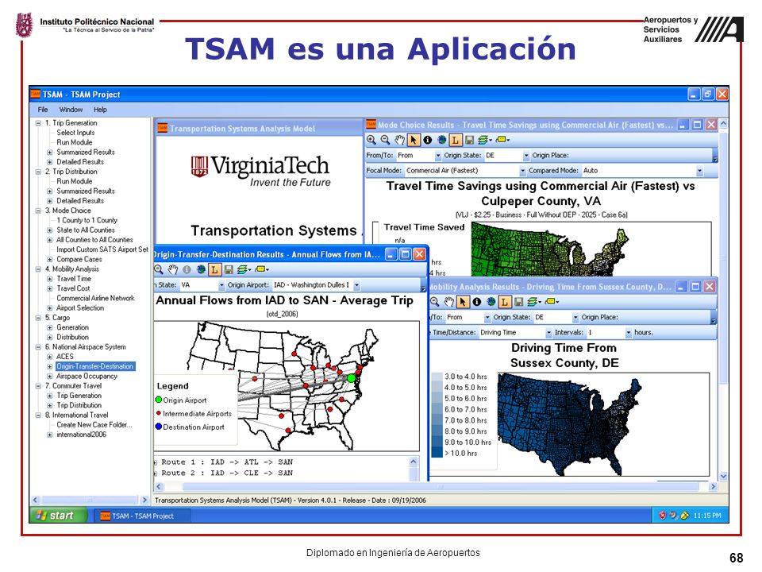Open layers icon in Mobility Analysis Results toolbar

tap(534, 302)
